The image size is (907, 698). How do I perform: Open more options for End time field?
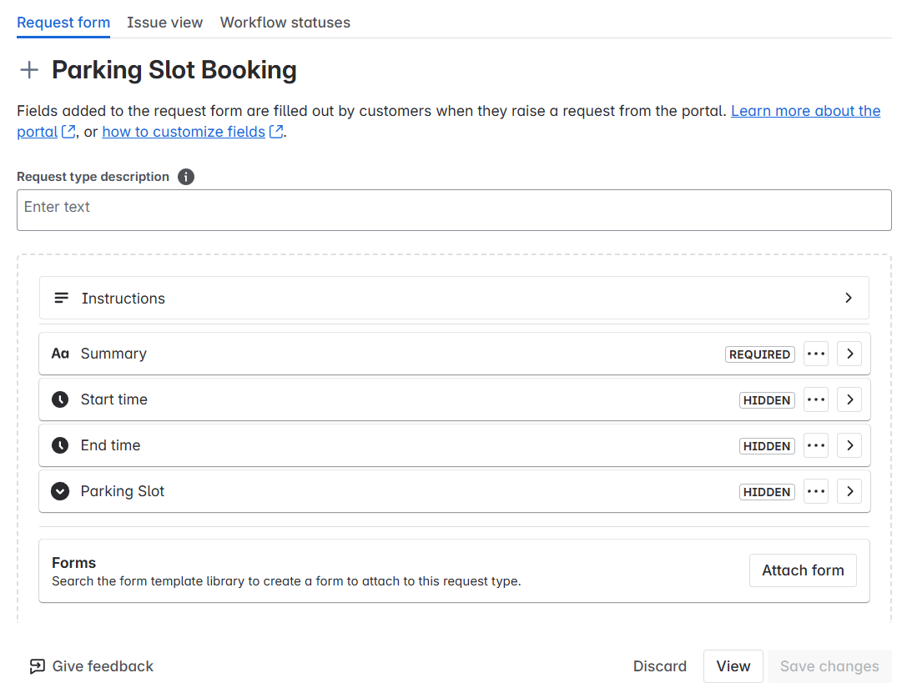click(x=815, y=445)
